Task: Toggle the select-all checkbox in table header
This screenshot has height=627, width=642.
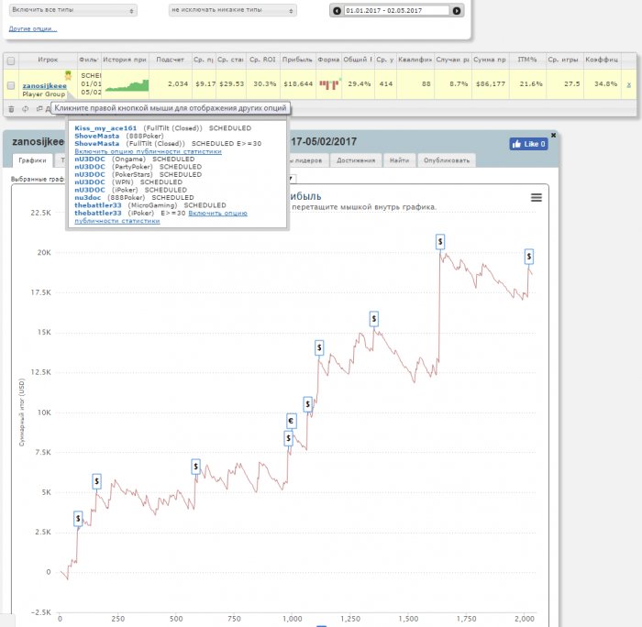Action: pyautogui.click(x=11, y=60)
